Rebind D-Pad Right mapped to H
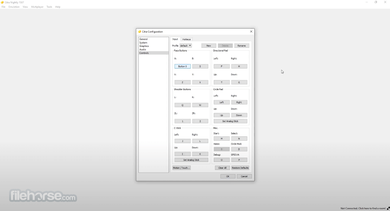This screenshot has width=390, height=211. click(x=239, y=66)
